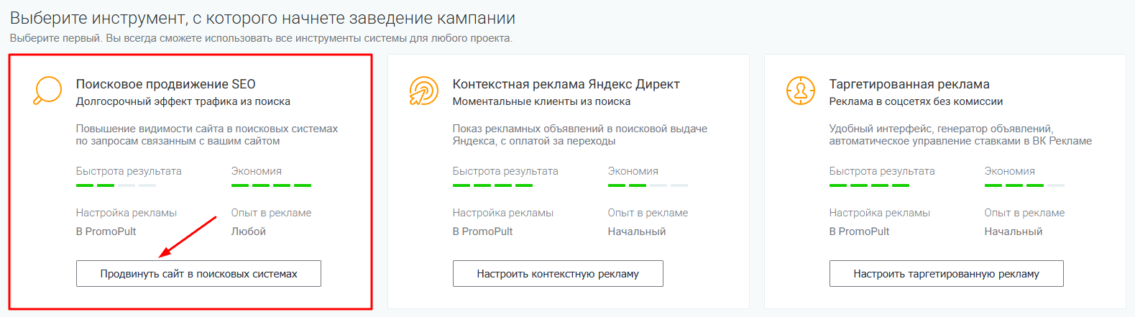This screenshot has height=317, width=1135.
Task: Click "Любой" experience value in SEO card
Action: [248, 231]
